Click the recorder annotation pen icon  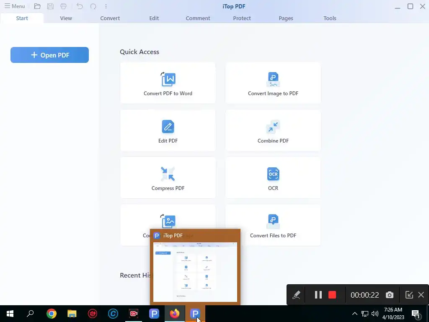tap(296, 295)
